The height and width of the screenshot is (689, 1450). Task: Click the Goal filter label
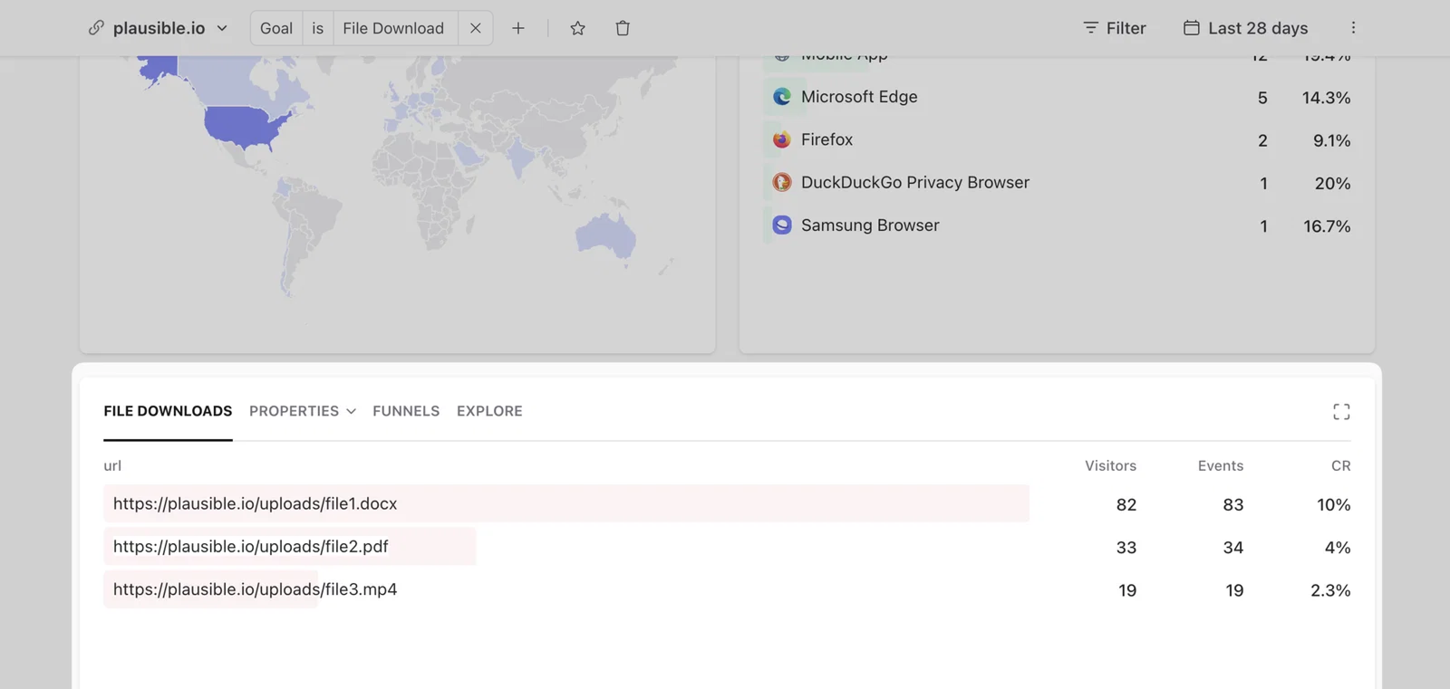click(276, 28)
